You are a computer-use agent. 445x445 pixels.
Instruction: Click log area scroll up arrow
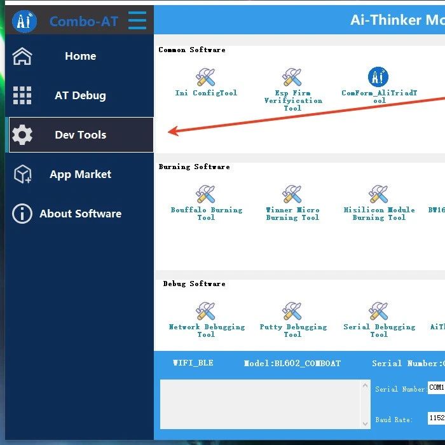[x=366, y=385]
